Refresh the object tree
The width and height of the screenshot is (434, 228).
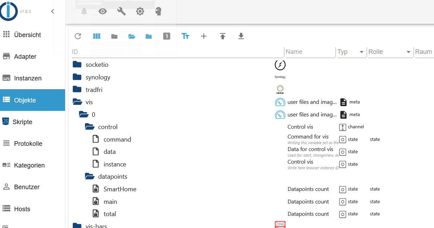pyautogui.click(x=78, y=36)
